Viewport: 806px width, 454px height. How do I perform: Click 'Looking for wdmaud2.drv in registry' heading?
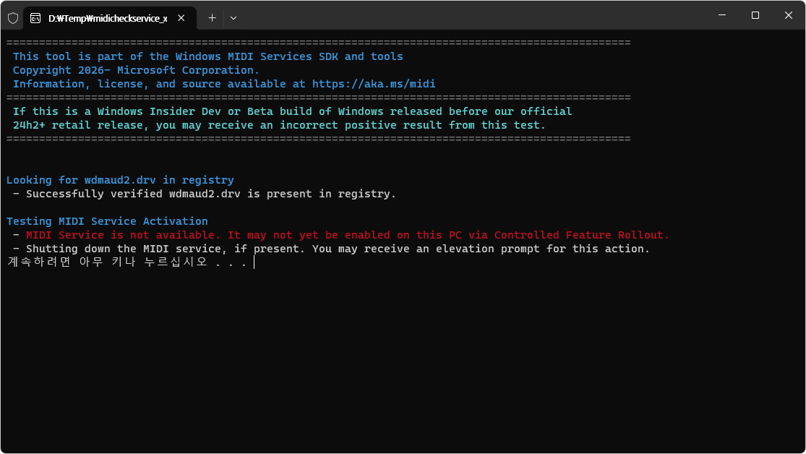120,180
